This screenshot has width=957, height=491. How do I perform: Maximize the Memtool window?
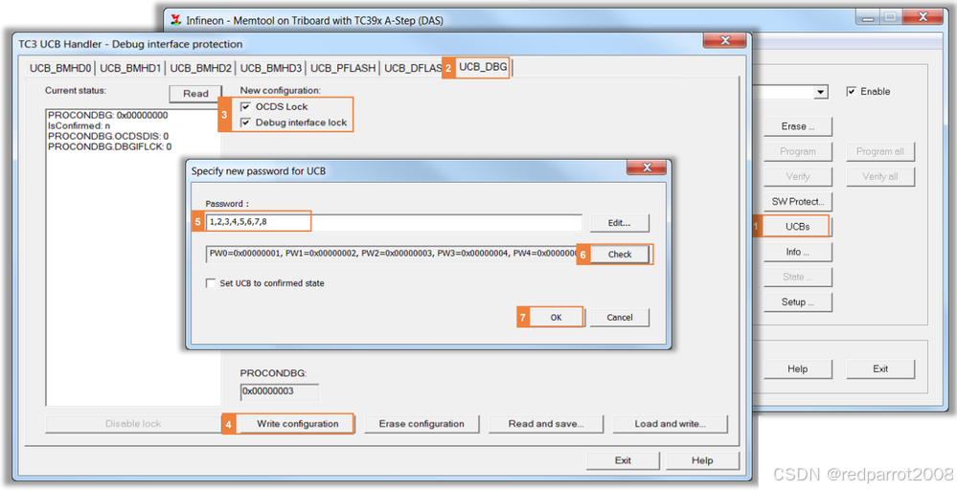pos(891,18)
